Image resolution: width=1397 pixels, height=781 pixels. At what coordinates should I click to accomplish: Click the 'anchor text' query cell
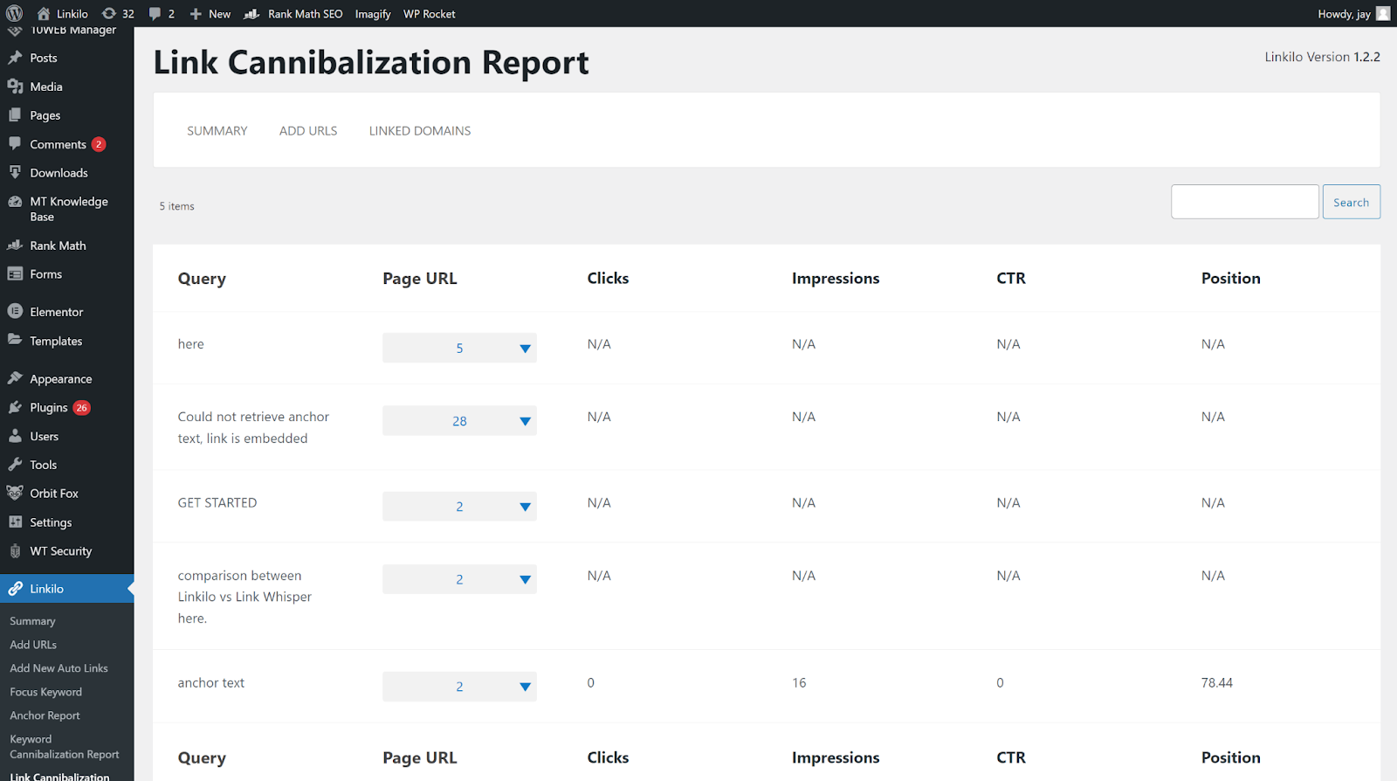211,683
